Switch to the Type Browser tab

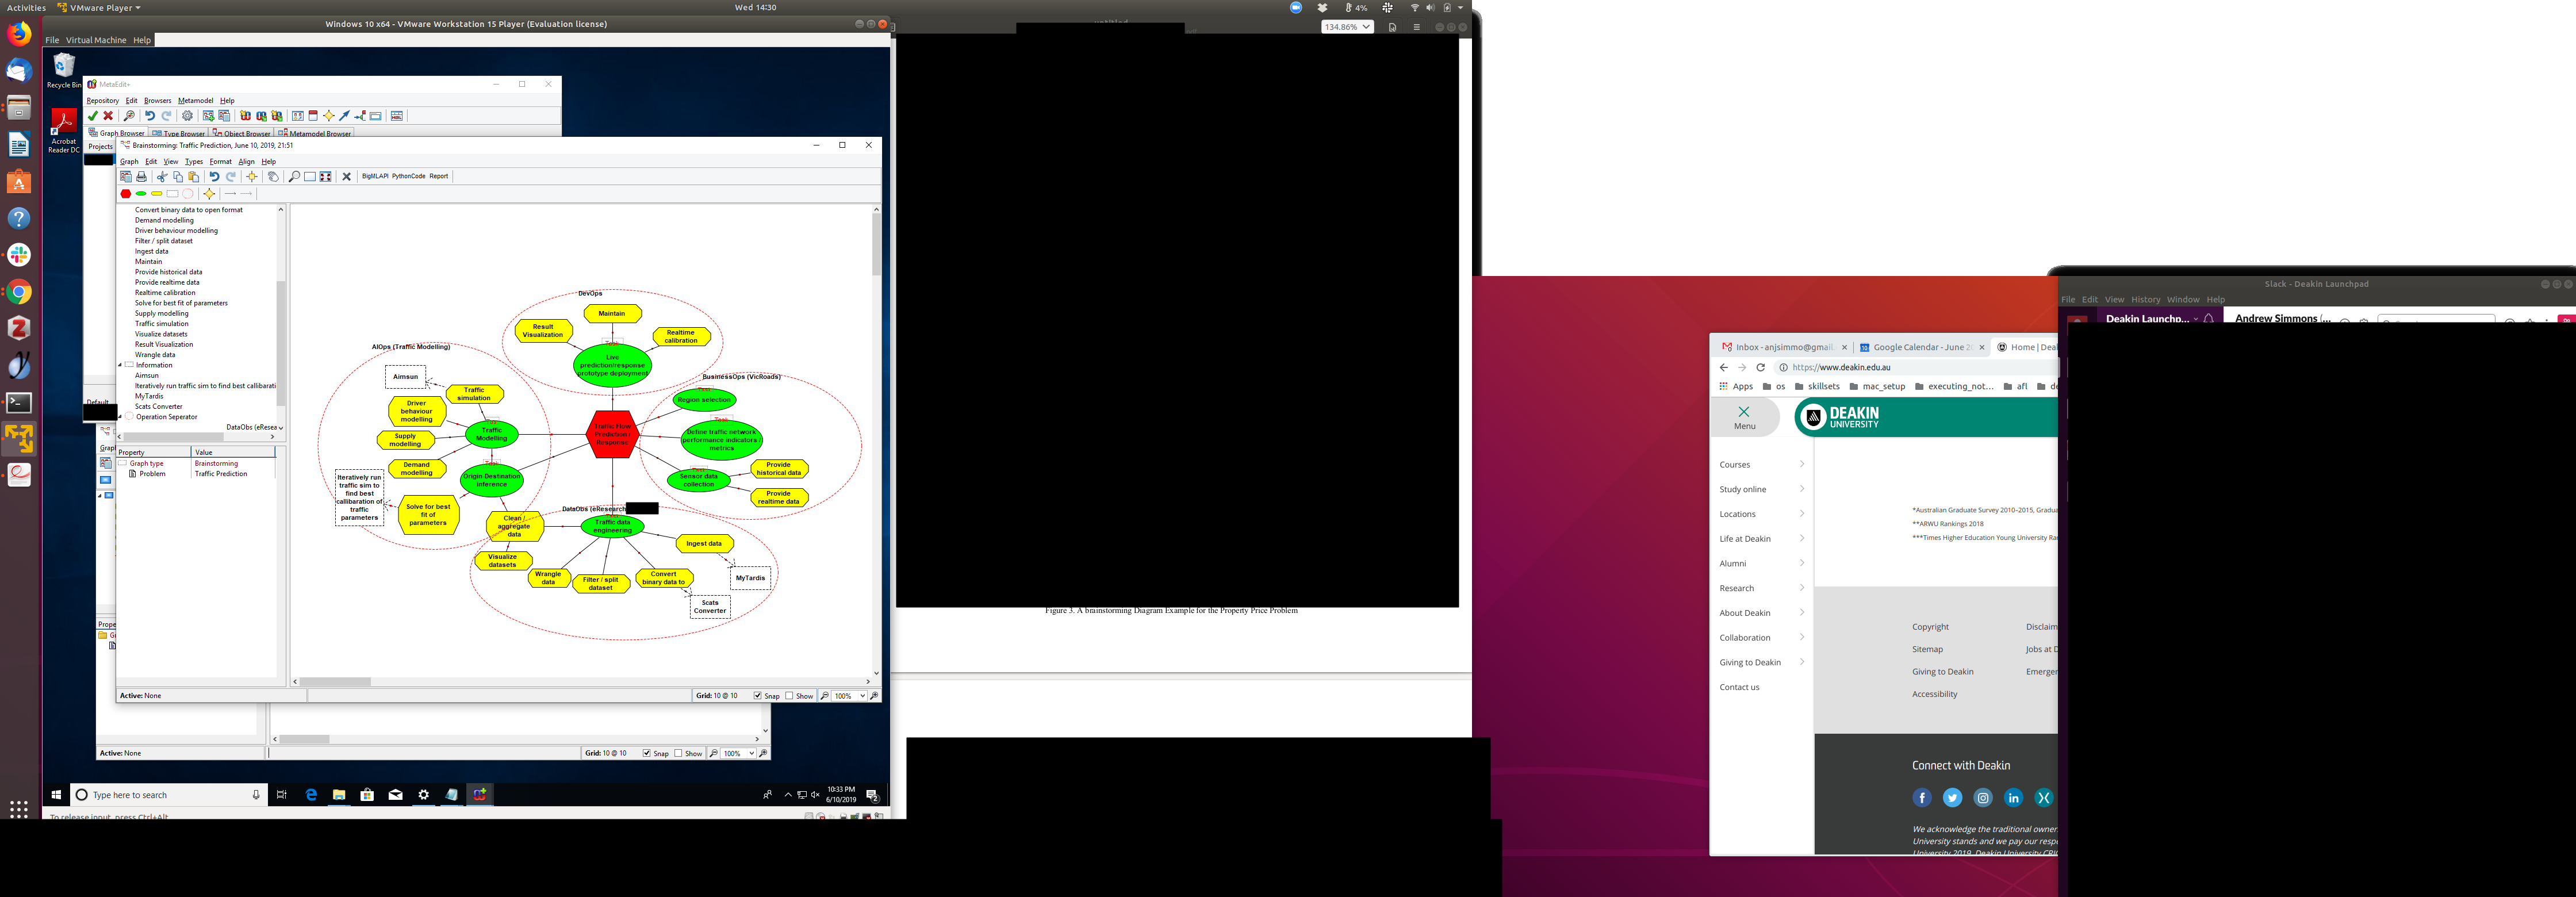pyautogui.click(x=179, y=133)
